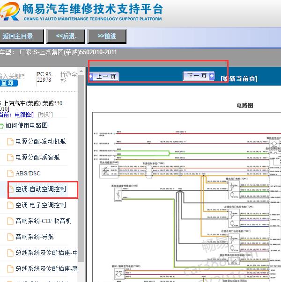Click the 返回主目录 button
Image resolution: width=281 pixels, height=282 pixels.
tap(22, 36)
